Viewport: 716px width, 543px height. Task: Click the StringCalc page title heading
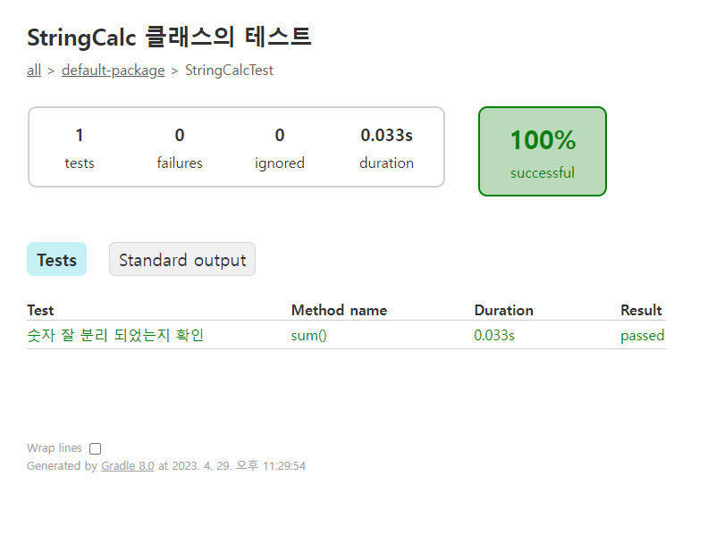(169, 37)
